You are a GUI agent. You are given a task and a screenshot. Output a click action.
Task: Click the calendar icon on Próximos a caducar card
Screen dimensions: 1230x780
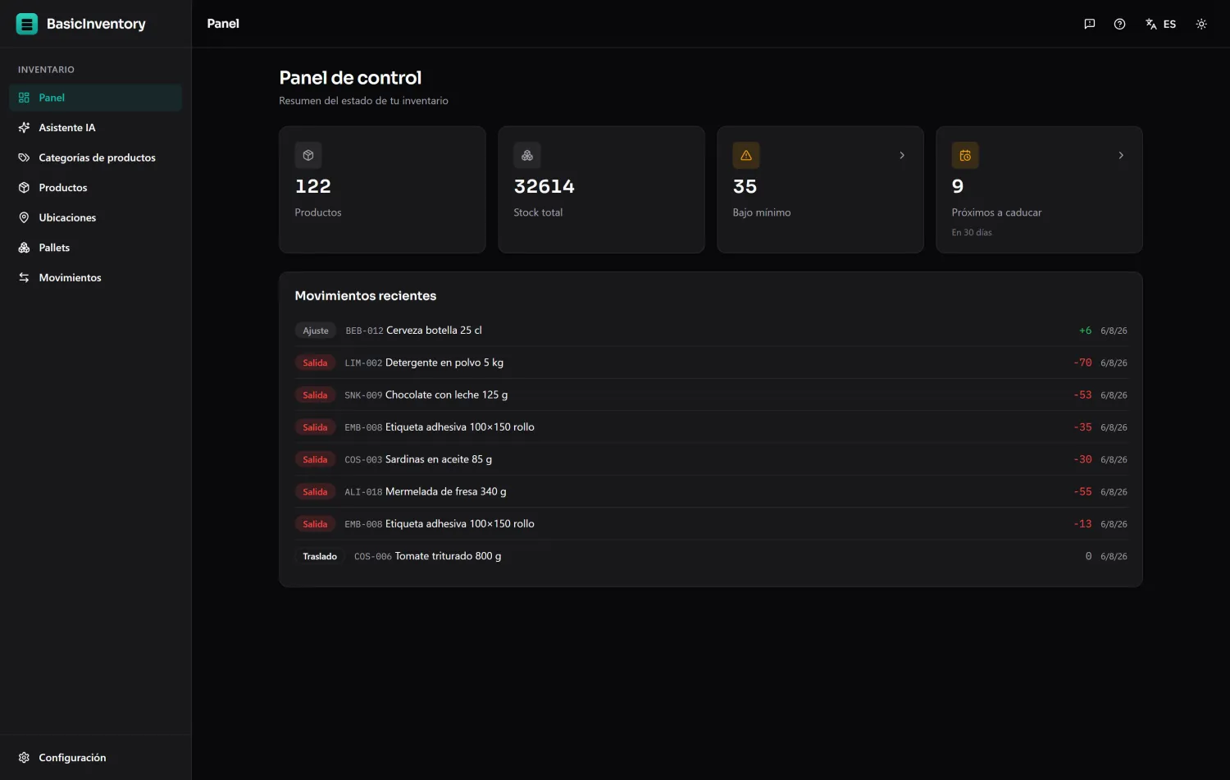pos(965,155)
